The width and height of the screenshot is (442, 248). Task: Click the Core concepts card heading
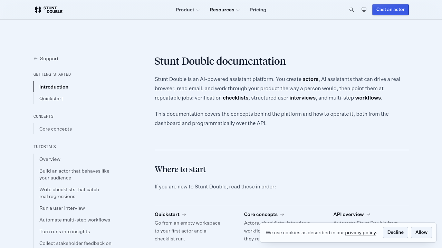(x=261, y=214)
